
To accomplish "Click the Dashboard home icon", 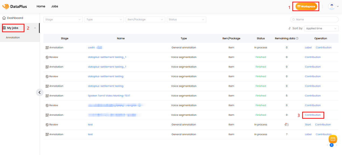I will (x=4, y=18).
